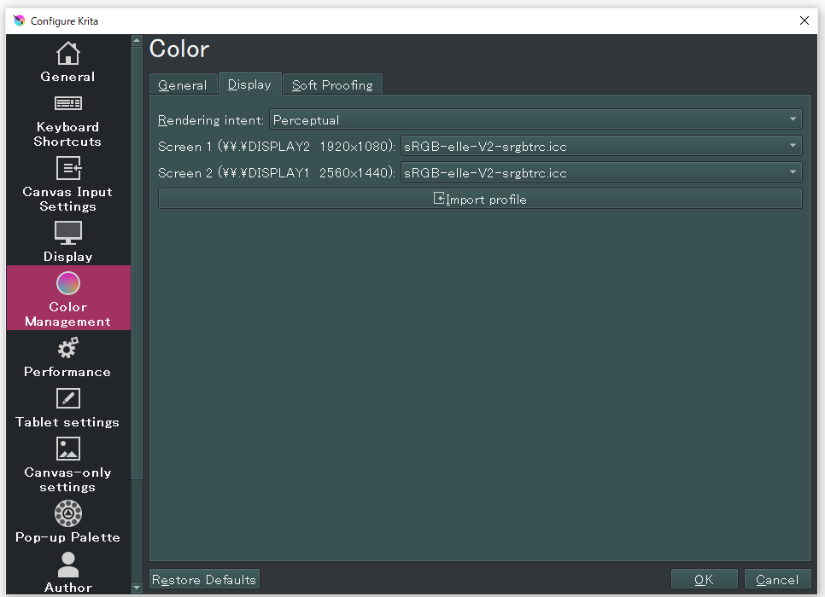Open the Author settings page
Viewport: 825px width, 597px height.
(68, 572)
